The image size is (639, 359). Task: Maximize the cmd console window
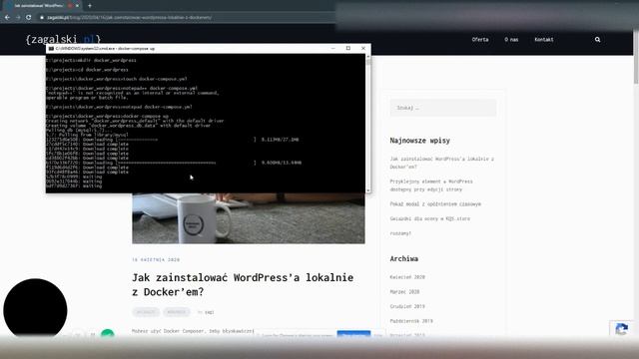click(348, 48)
